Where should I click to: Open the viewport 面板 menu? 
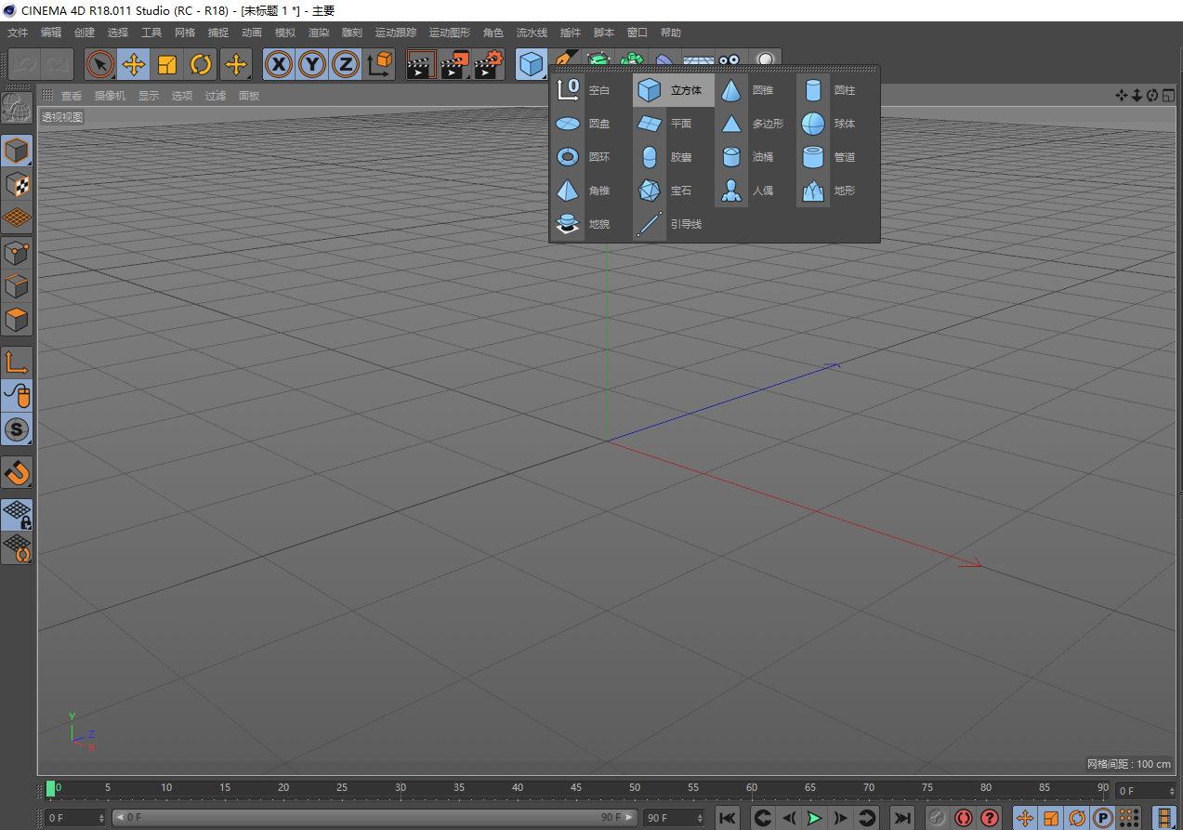coord(249,96)
